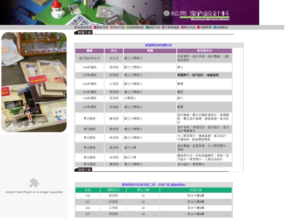Click class 317 cell in class table
This screenshot has width=291, height=218.
(88, 202)
